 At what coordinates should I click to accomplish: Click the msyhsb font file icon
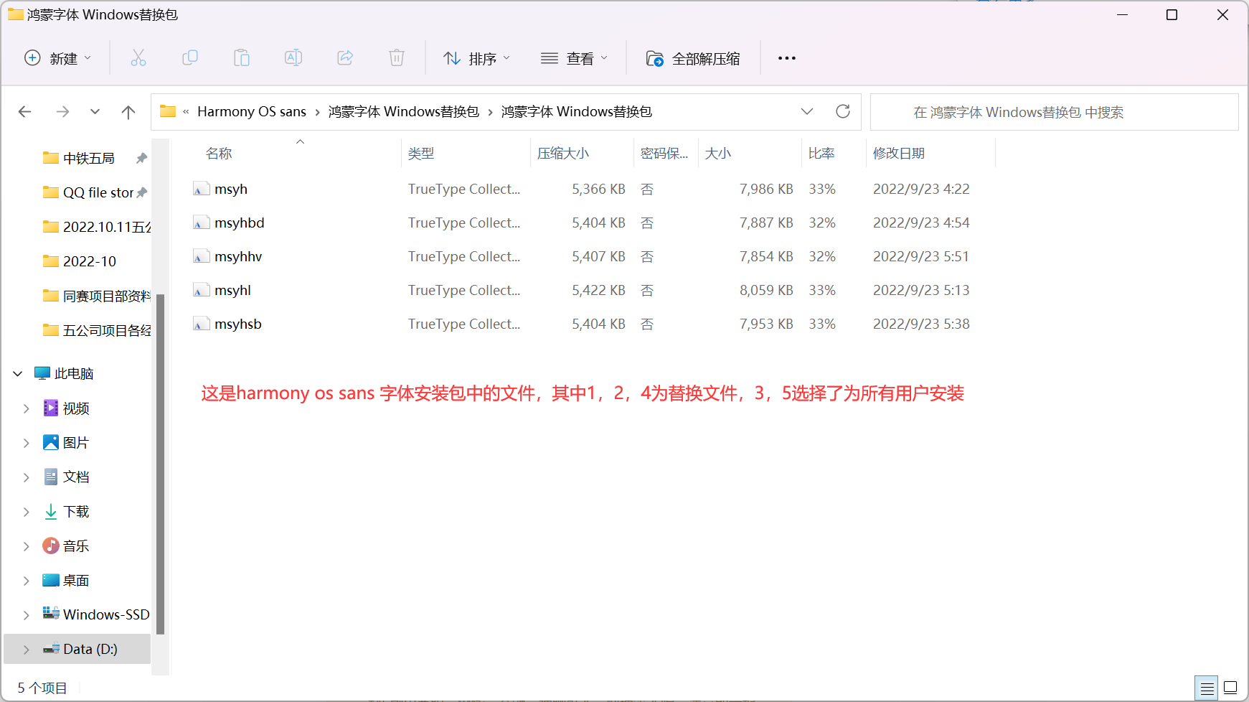pos(201,324)
